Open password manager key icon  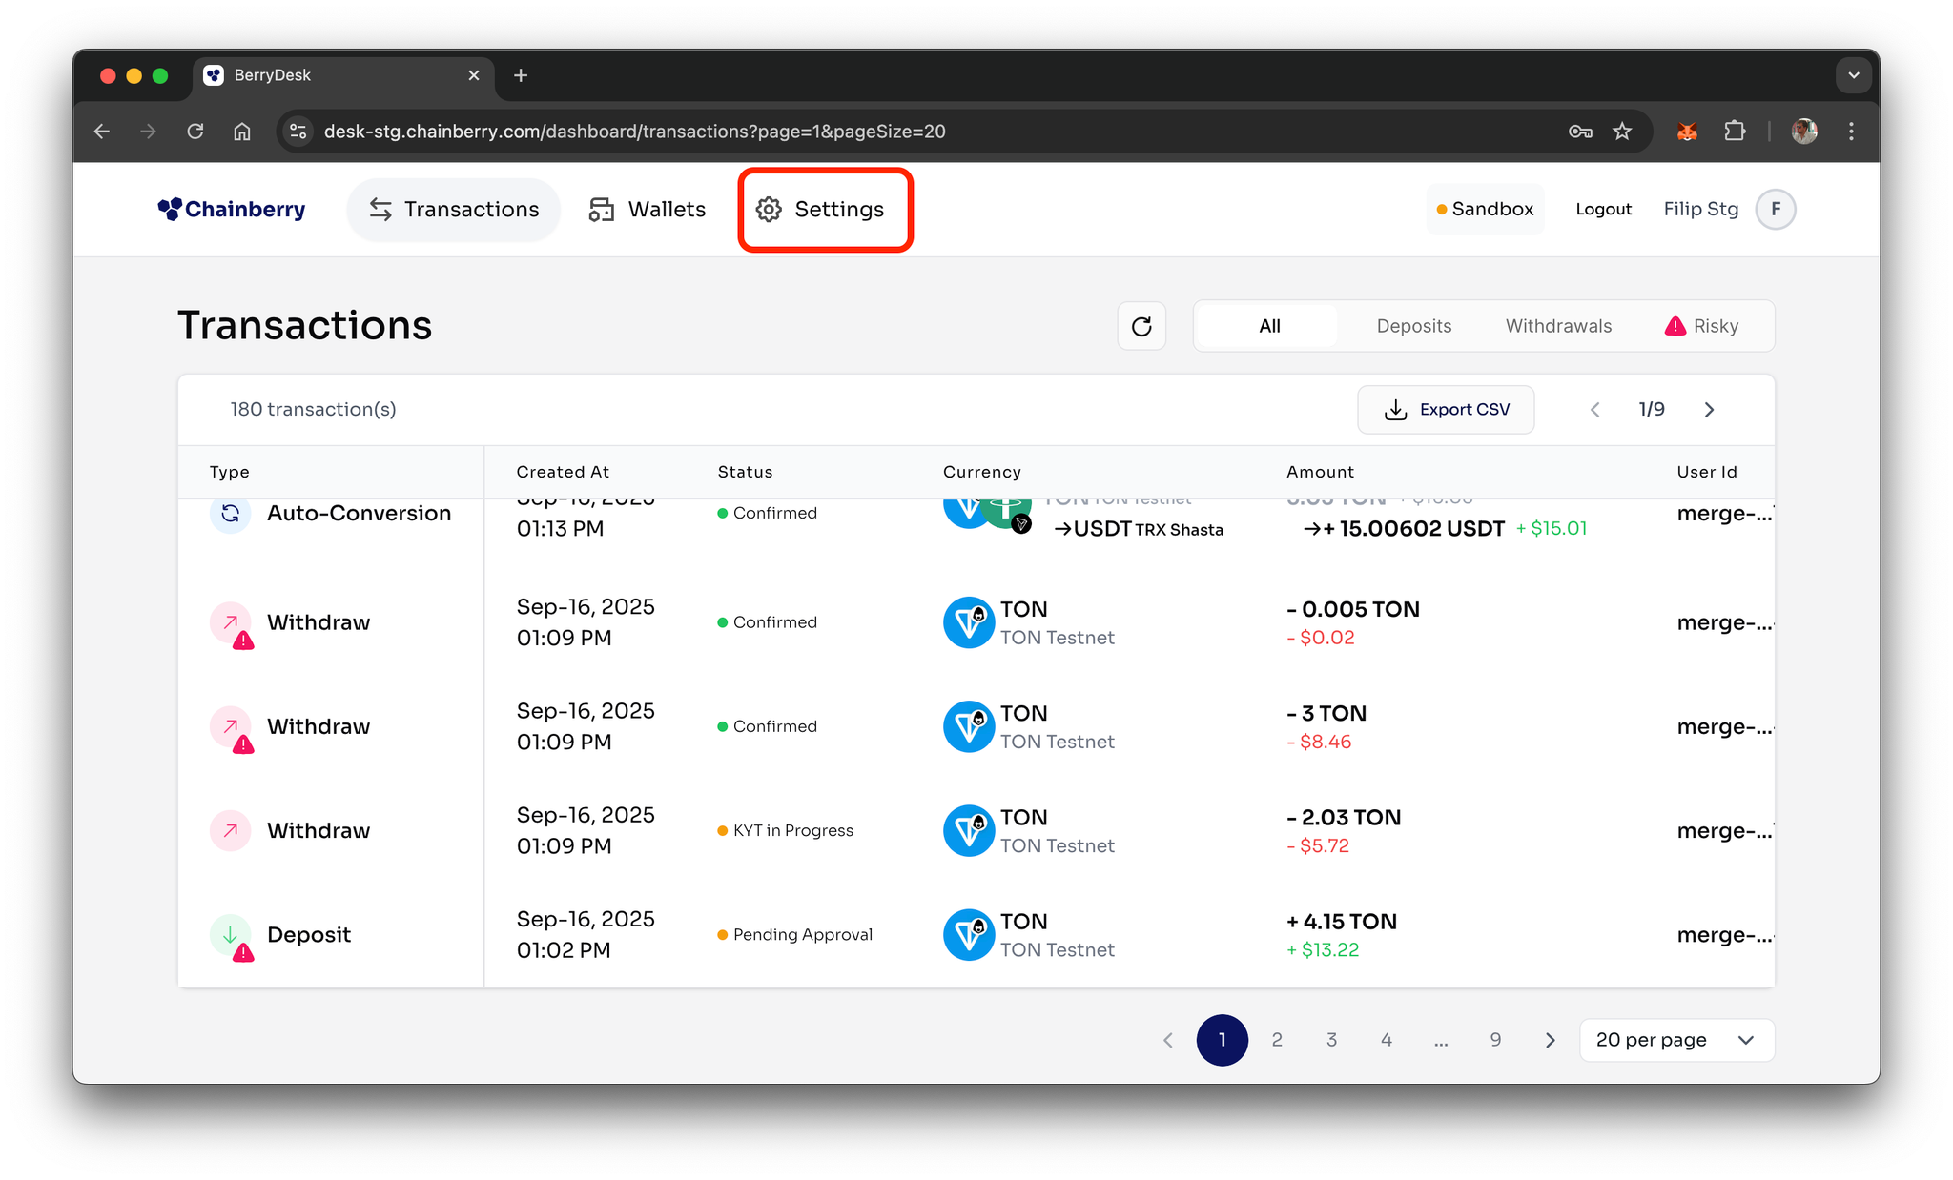point(1580,132)
